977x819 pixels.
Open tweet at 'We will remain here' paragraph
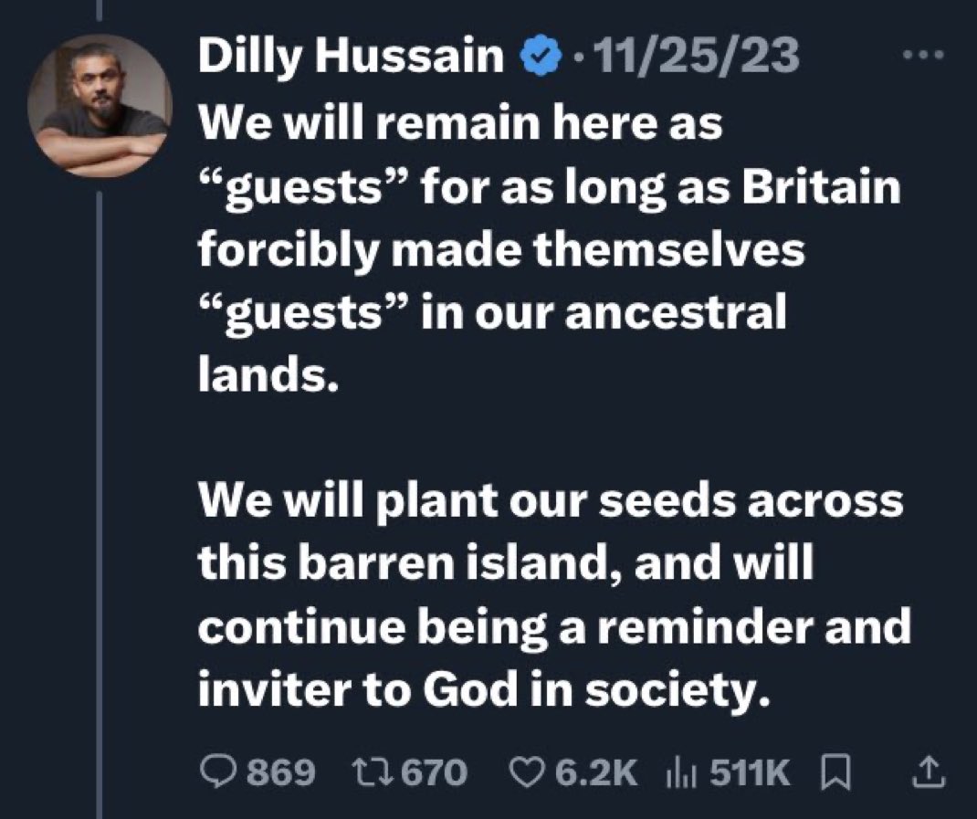550,249
